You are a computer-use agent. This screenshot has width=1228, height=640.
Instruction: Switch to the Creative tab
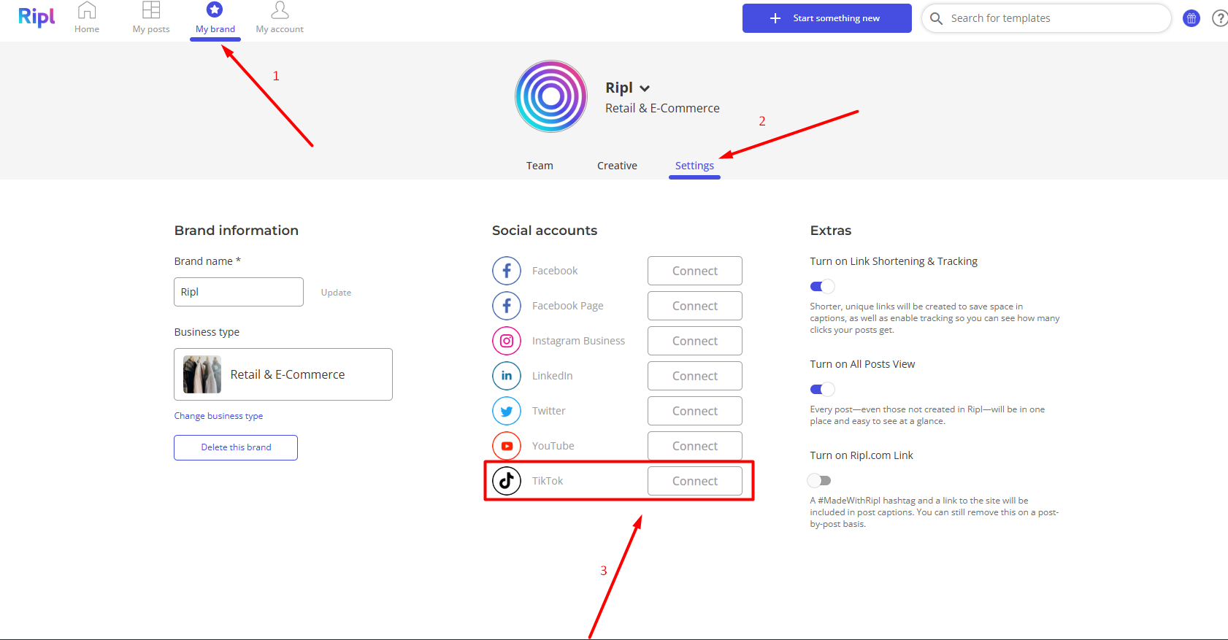[x=617, y=166]
